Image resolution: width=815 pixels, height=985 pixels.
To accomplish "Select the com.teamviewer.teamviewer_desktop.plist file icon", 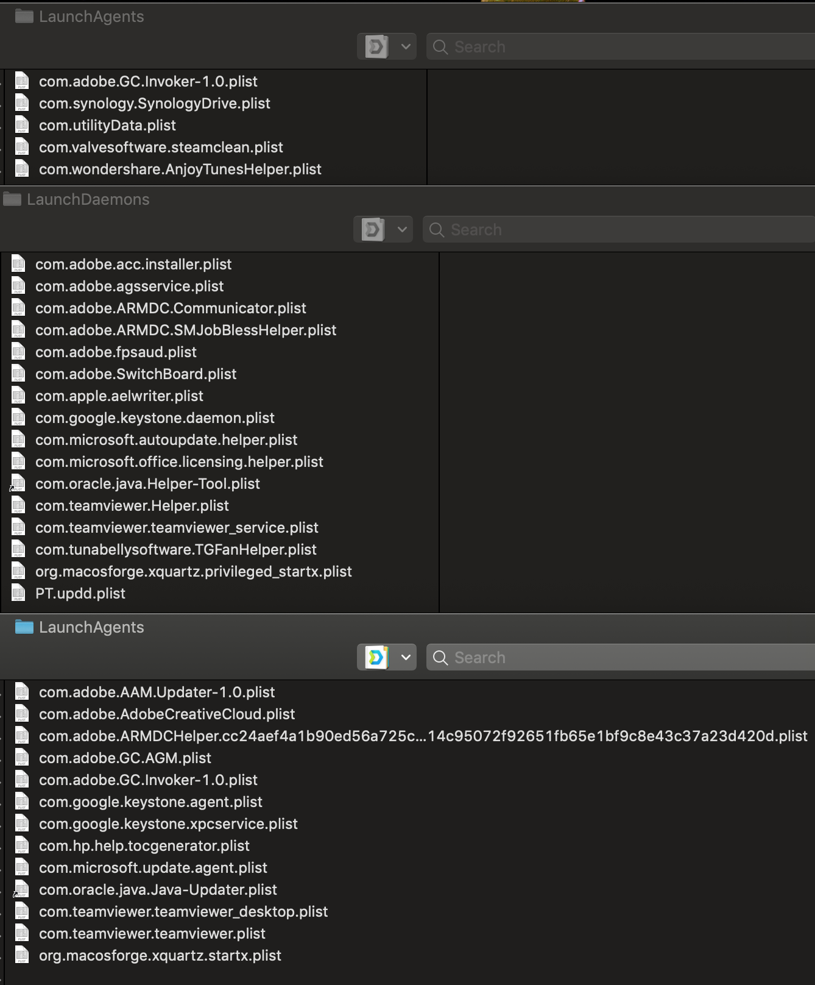I will 22,911.
